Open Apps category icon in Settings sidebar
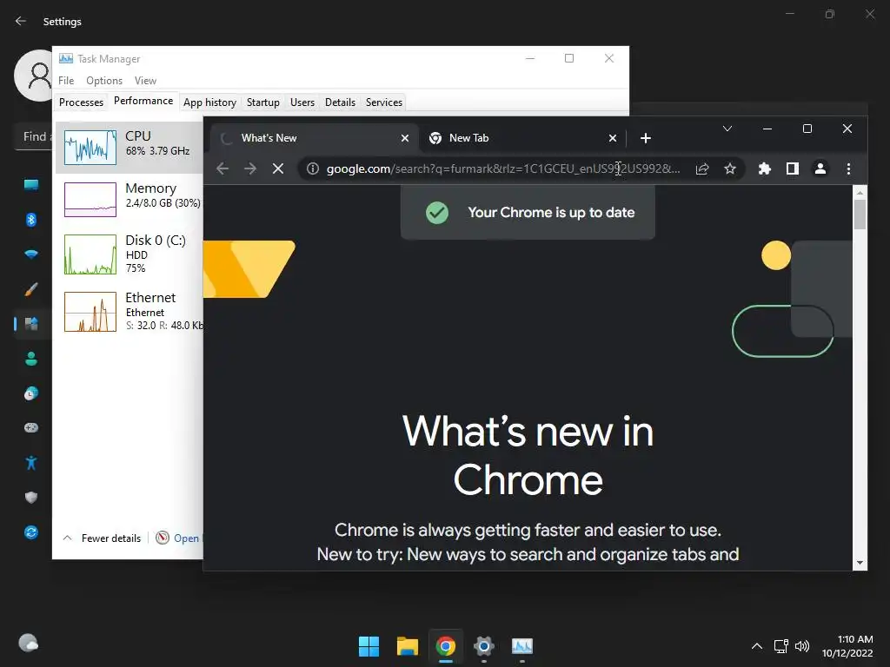Screen dimensions: 890x667 pos(31,324)
